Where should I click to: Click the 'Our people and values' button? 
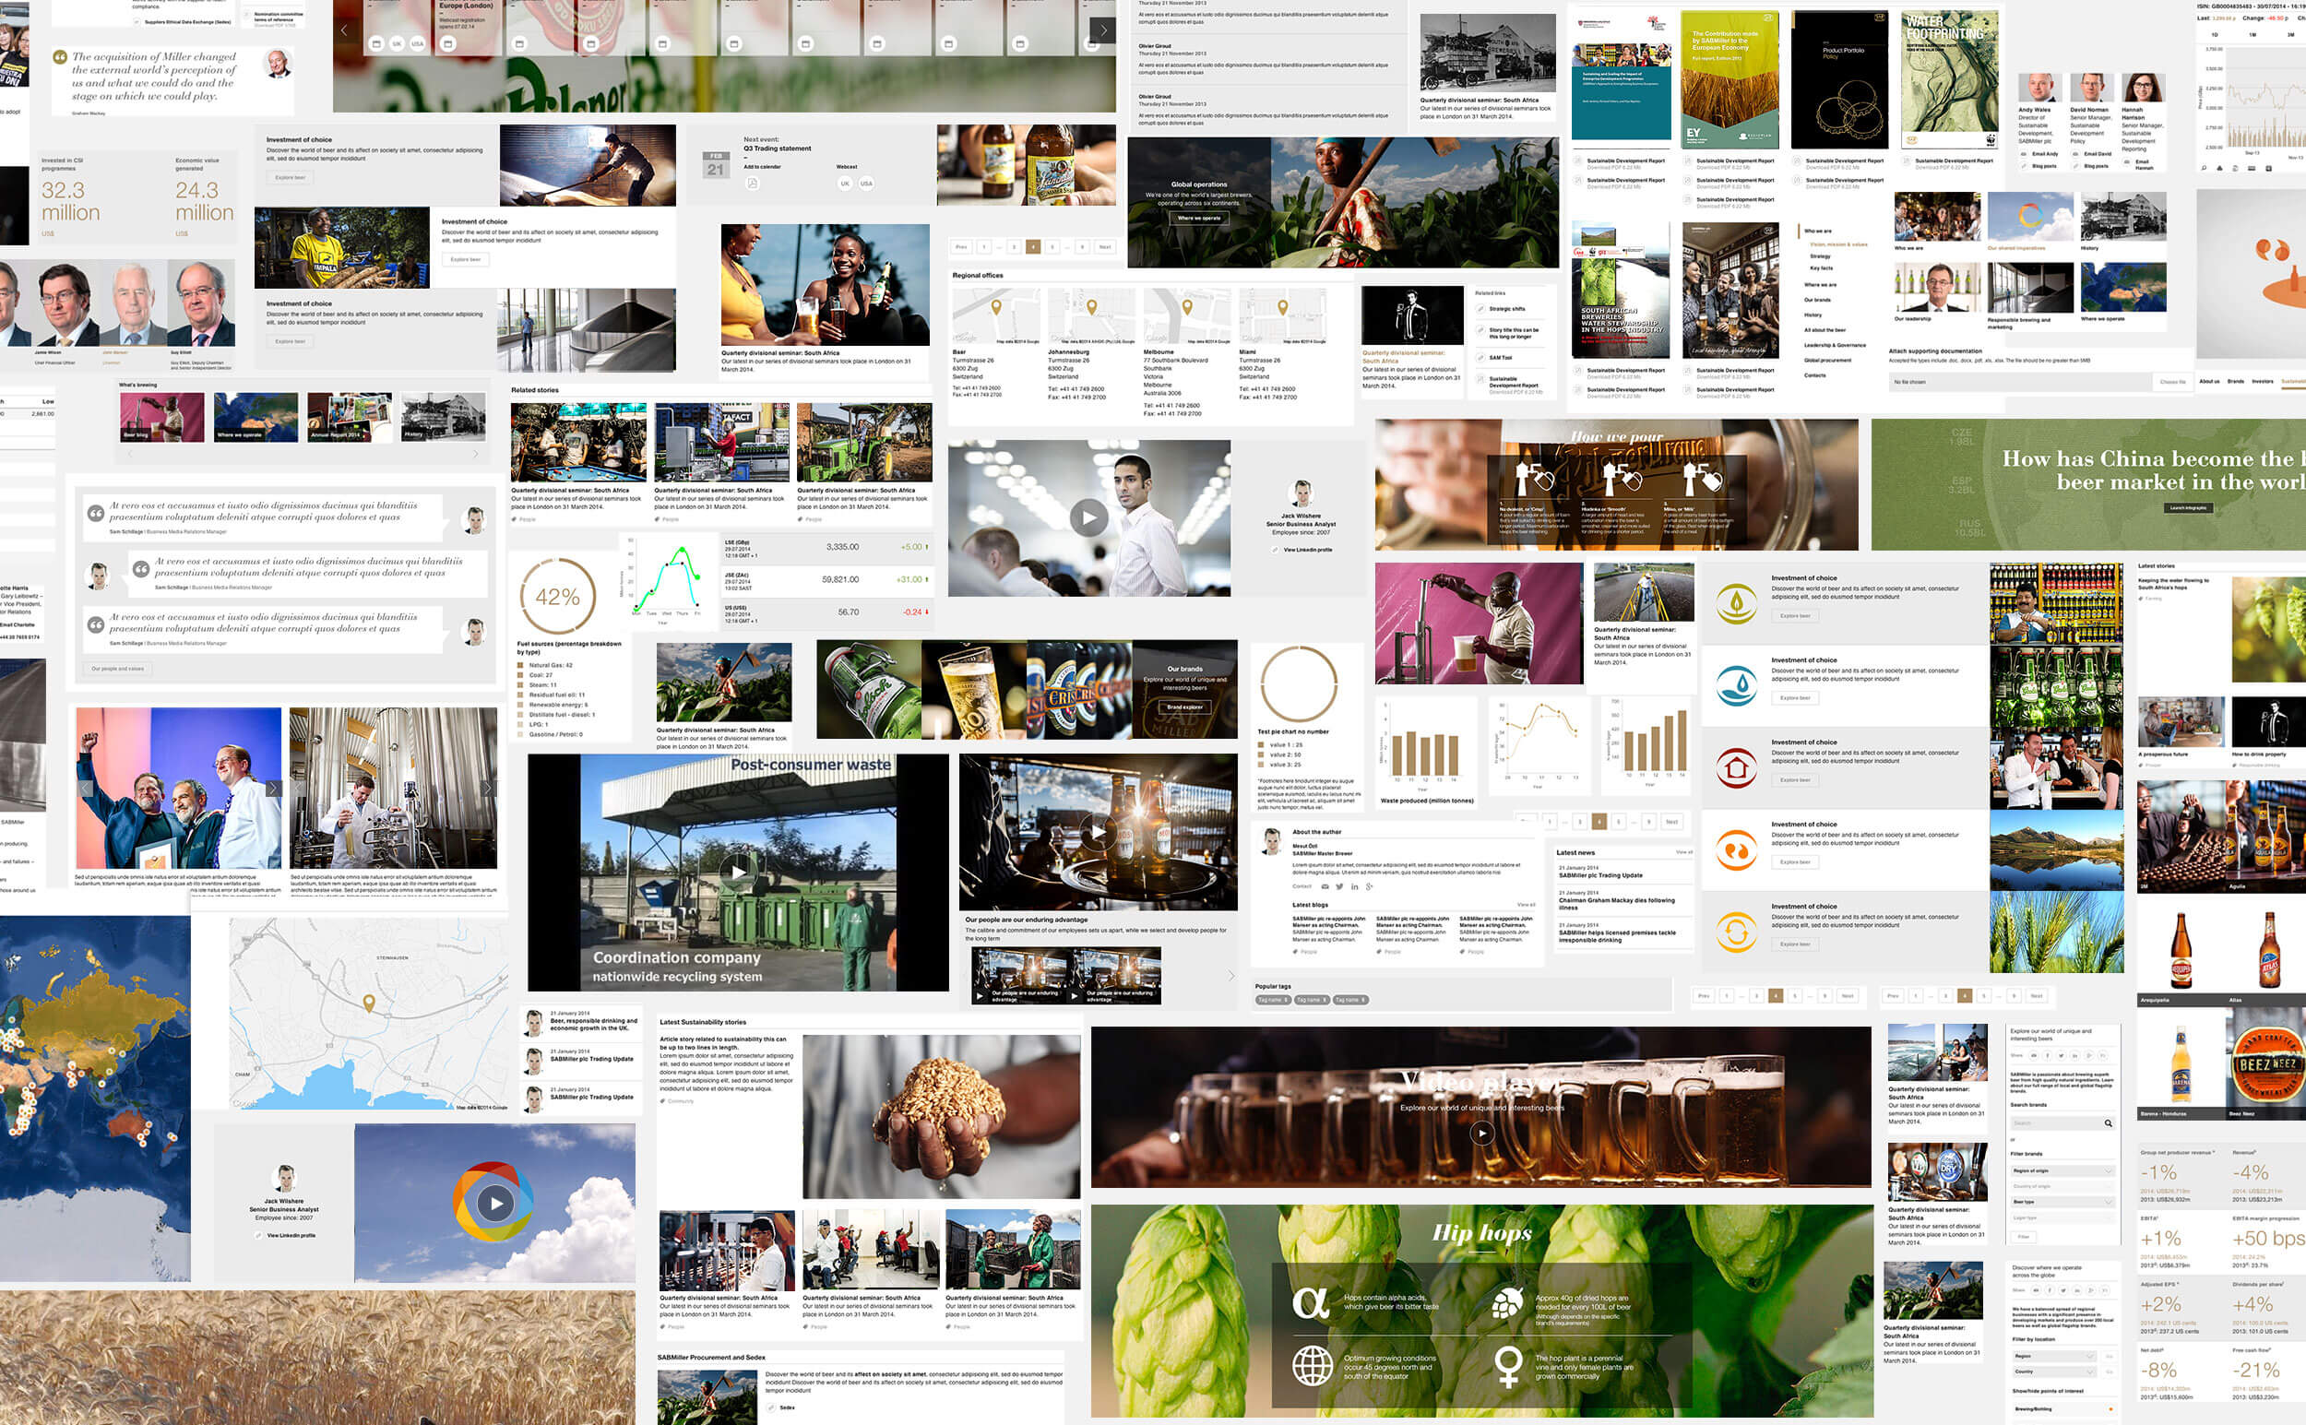(118, 668)
